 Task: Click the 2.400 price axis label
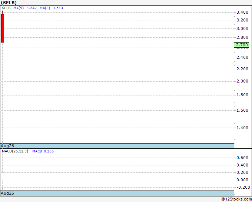pos(242,57)
